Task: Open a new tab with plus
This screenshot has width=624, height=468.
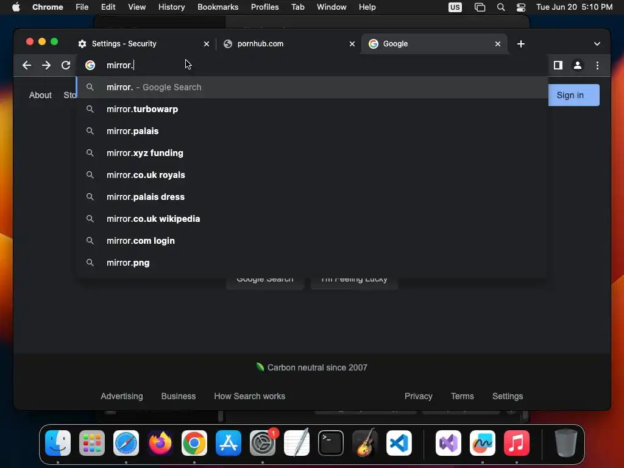Action: coord(521,44)
